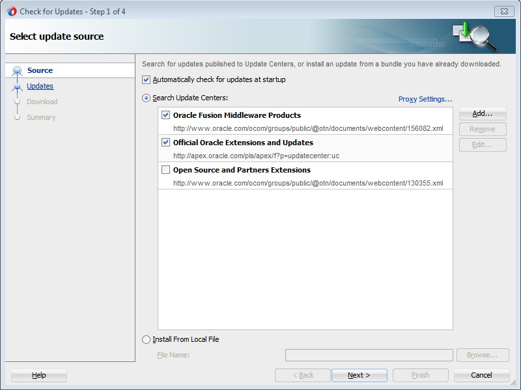Click the Add... button
The image size is (521, 390).
pos(483,113)
